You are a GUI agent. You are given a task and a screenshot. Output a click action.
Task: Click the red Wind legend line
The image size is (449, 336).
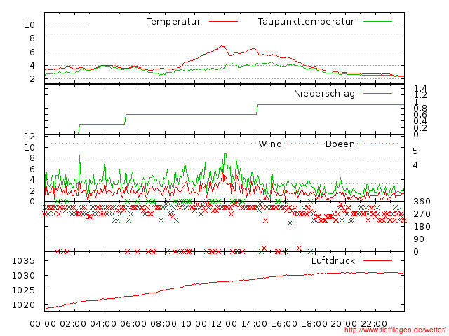[305, 143]
